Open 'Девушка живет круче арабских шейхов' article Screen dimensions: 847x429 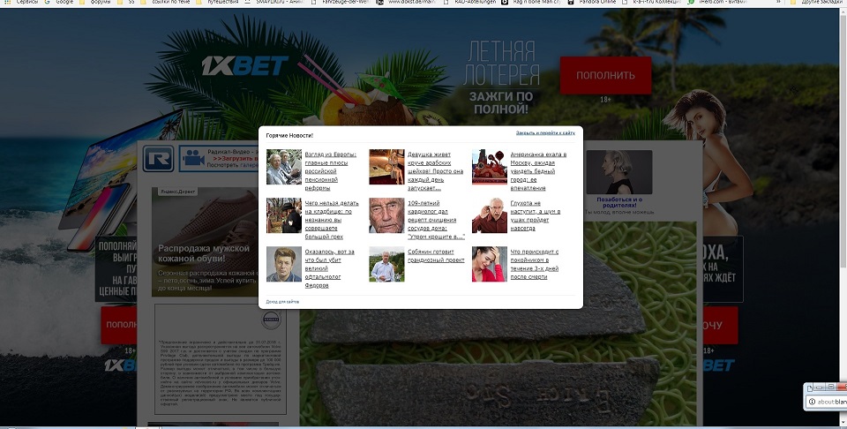432,170
